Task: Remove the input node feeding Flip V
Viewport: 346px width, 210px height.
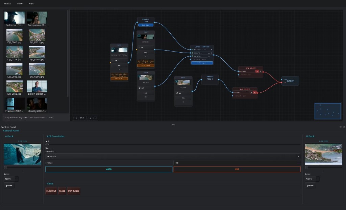Action: point(183,102)
